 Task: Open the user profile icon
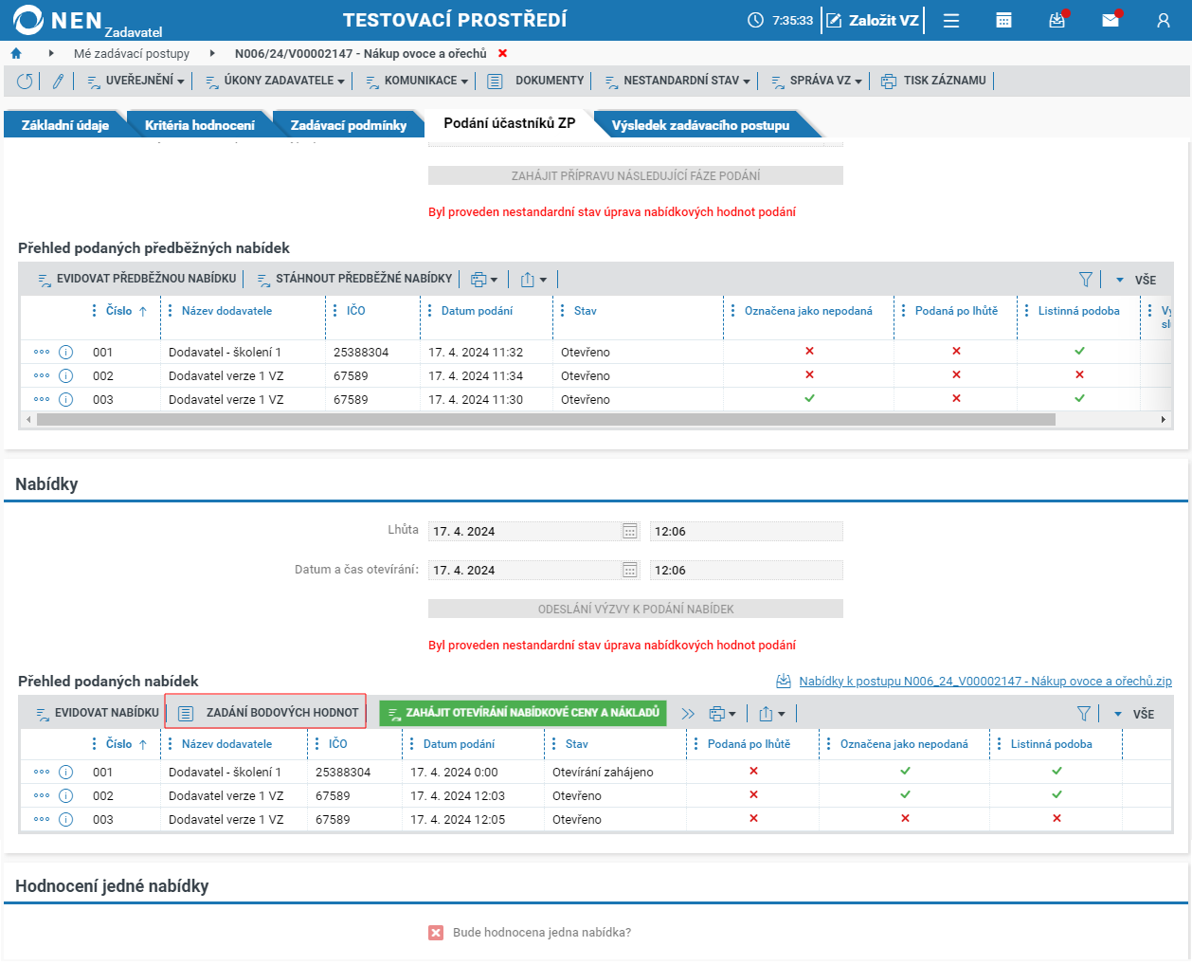(1164, 21)
